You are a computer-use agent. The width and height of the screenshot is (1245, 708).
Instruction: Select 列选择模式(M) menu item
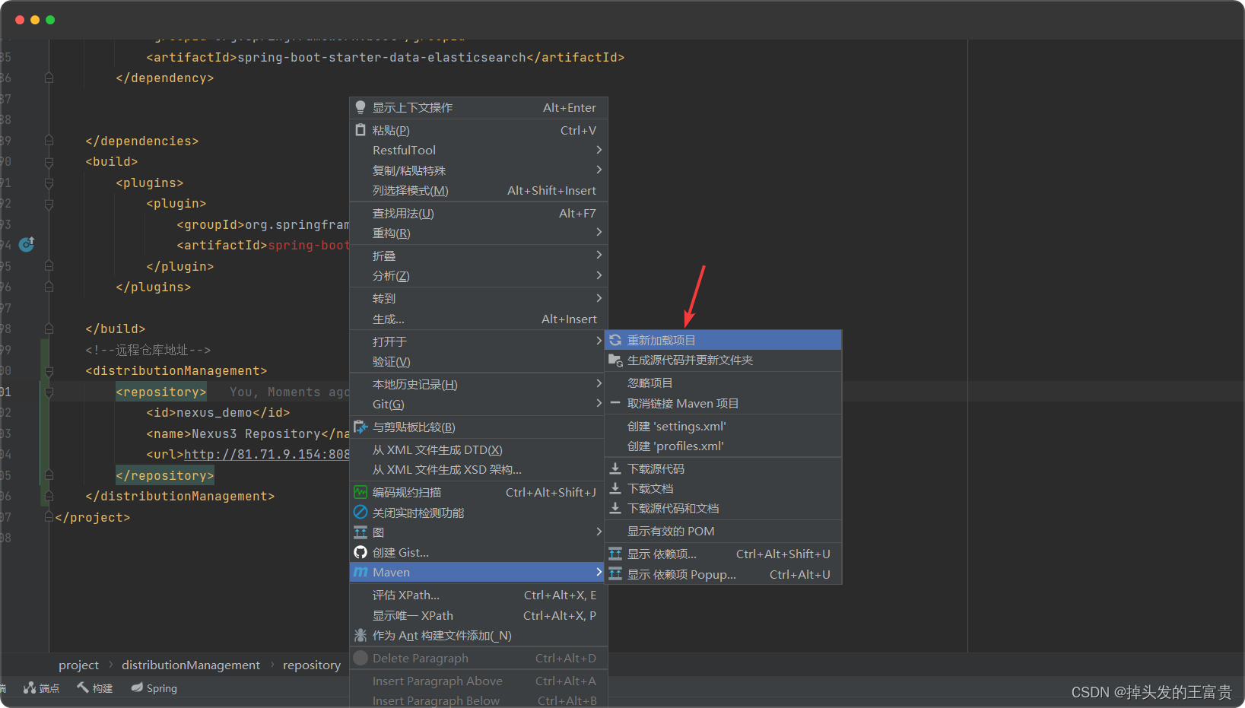pos(478,190)
